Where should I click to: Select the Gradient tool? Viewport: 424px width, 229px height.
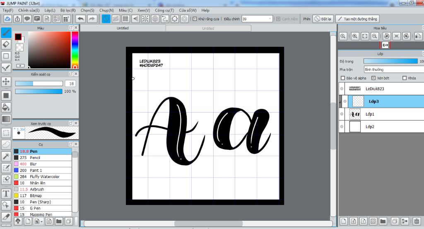(6, 119)
